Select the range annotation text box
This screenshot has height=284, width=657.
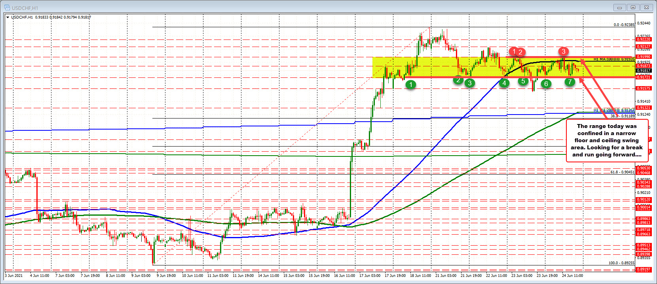point(607,140)
